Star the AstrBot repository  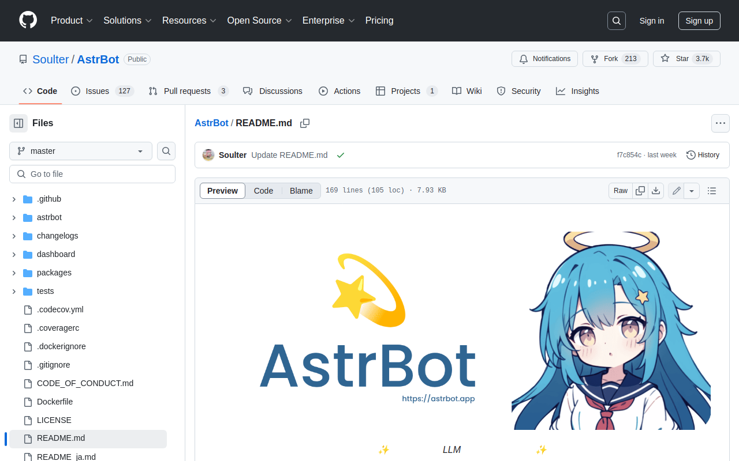click(686, 59)
